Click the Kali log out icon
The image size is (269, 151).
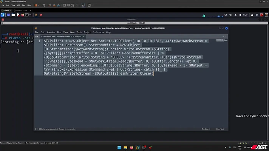tap(257, 15)
